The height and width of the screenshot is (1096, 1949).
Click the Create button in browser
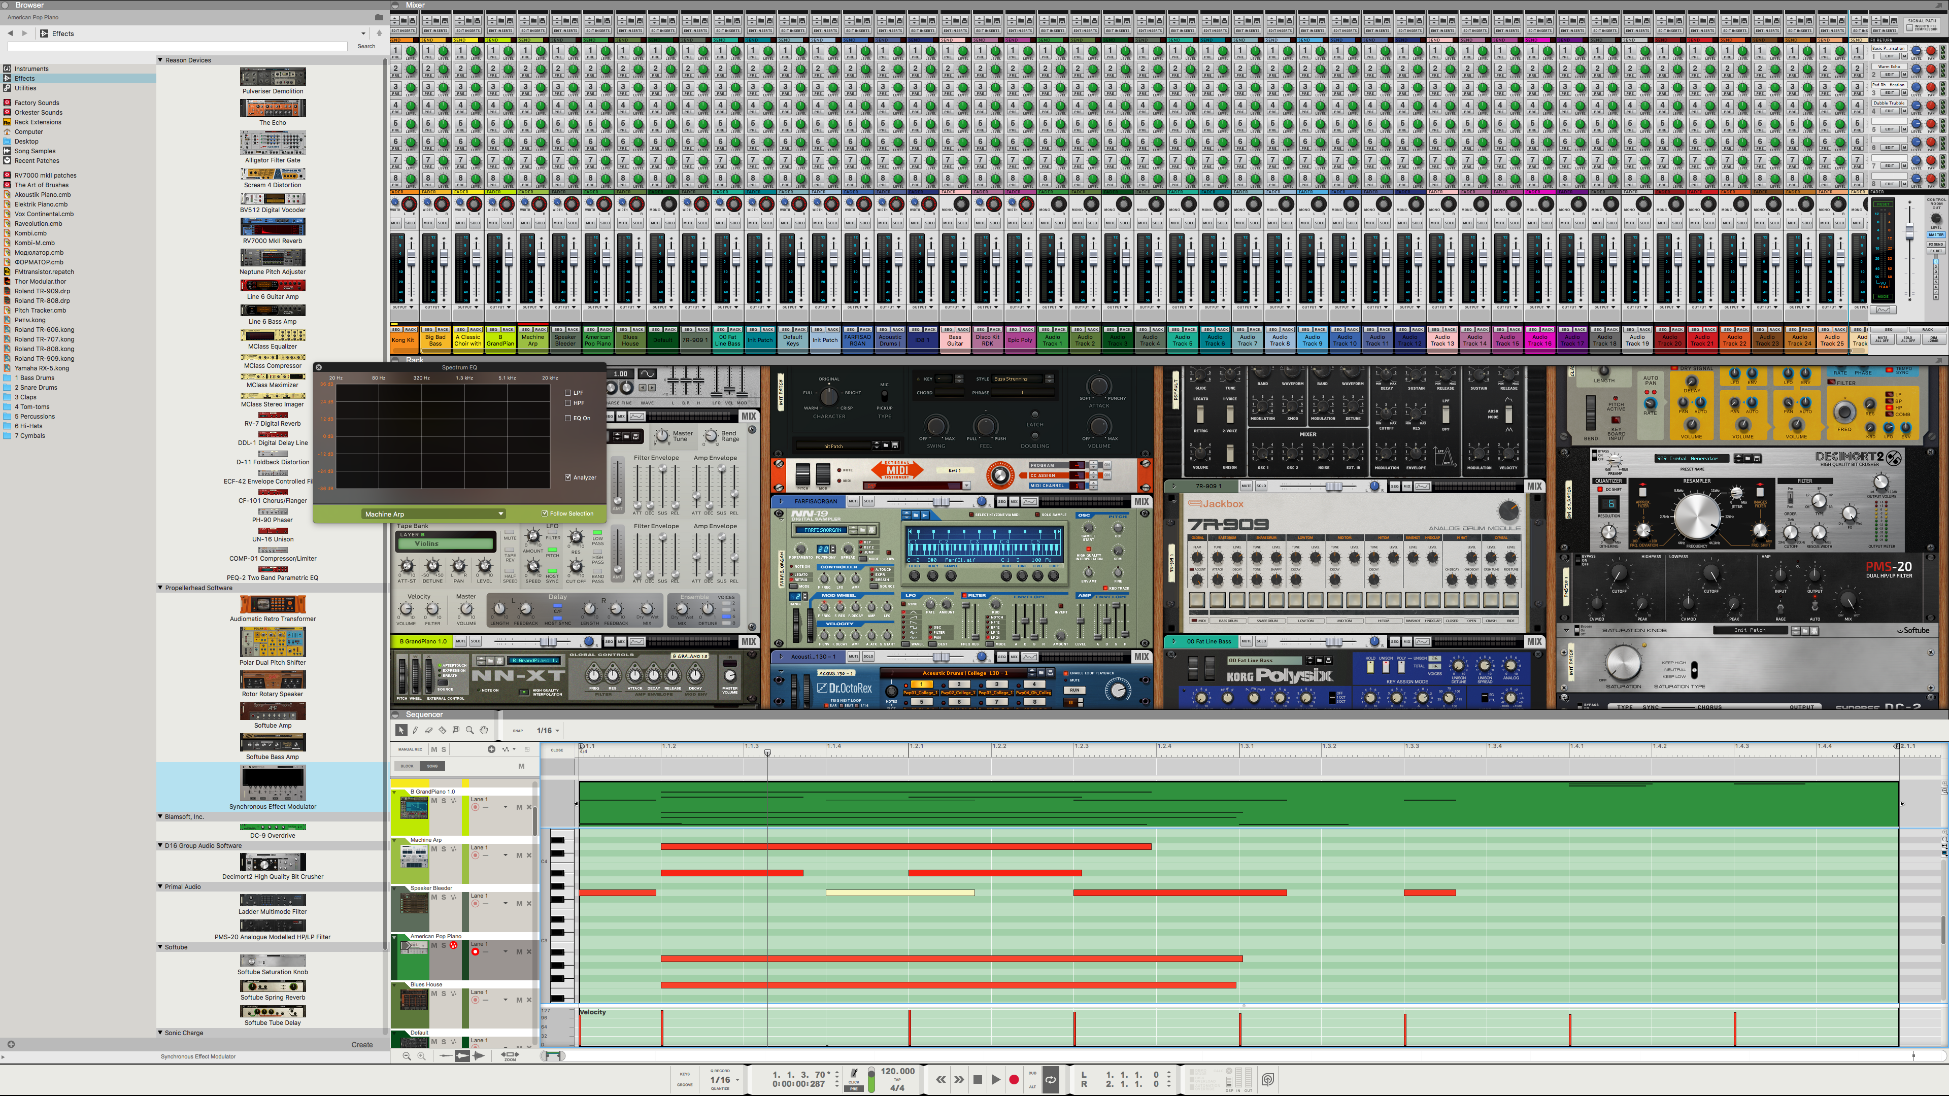coord(362,1045)
